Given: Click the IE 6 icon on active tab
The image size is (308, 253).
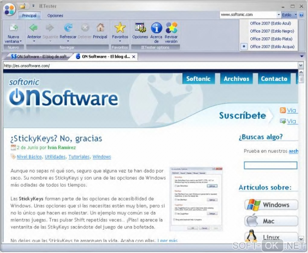Looking at the screenshot, I should [x=78, y=56].
